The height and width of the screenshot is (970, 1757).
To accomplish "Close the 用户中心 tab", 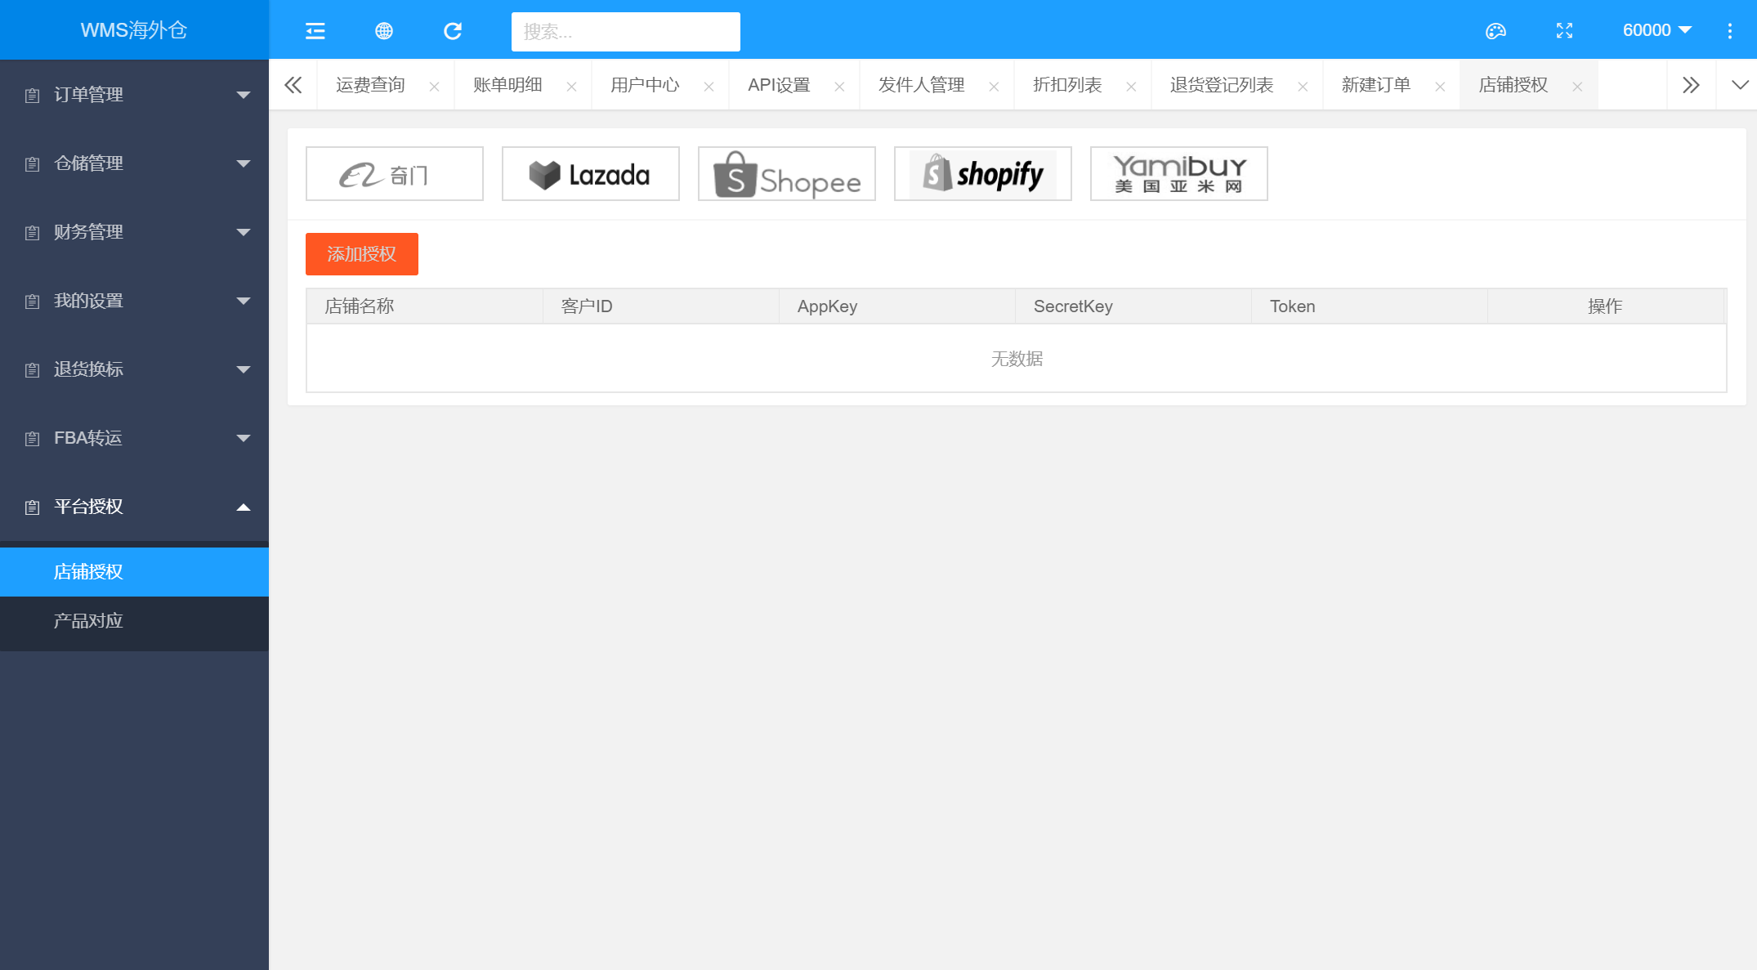I will click(709, 86).
